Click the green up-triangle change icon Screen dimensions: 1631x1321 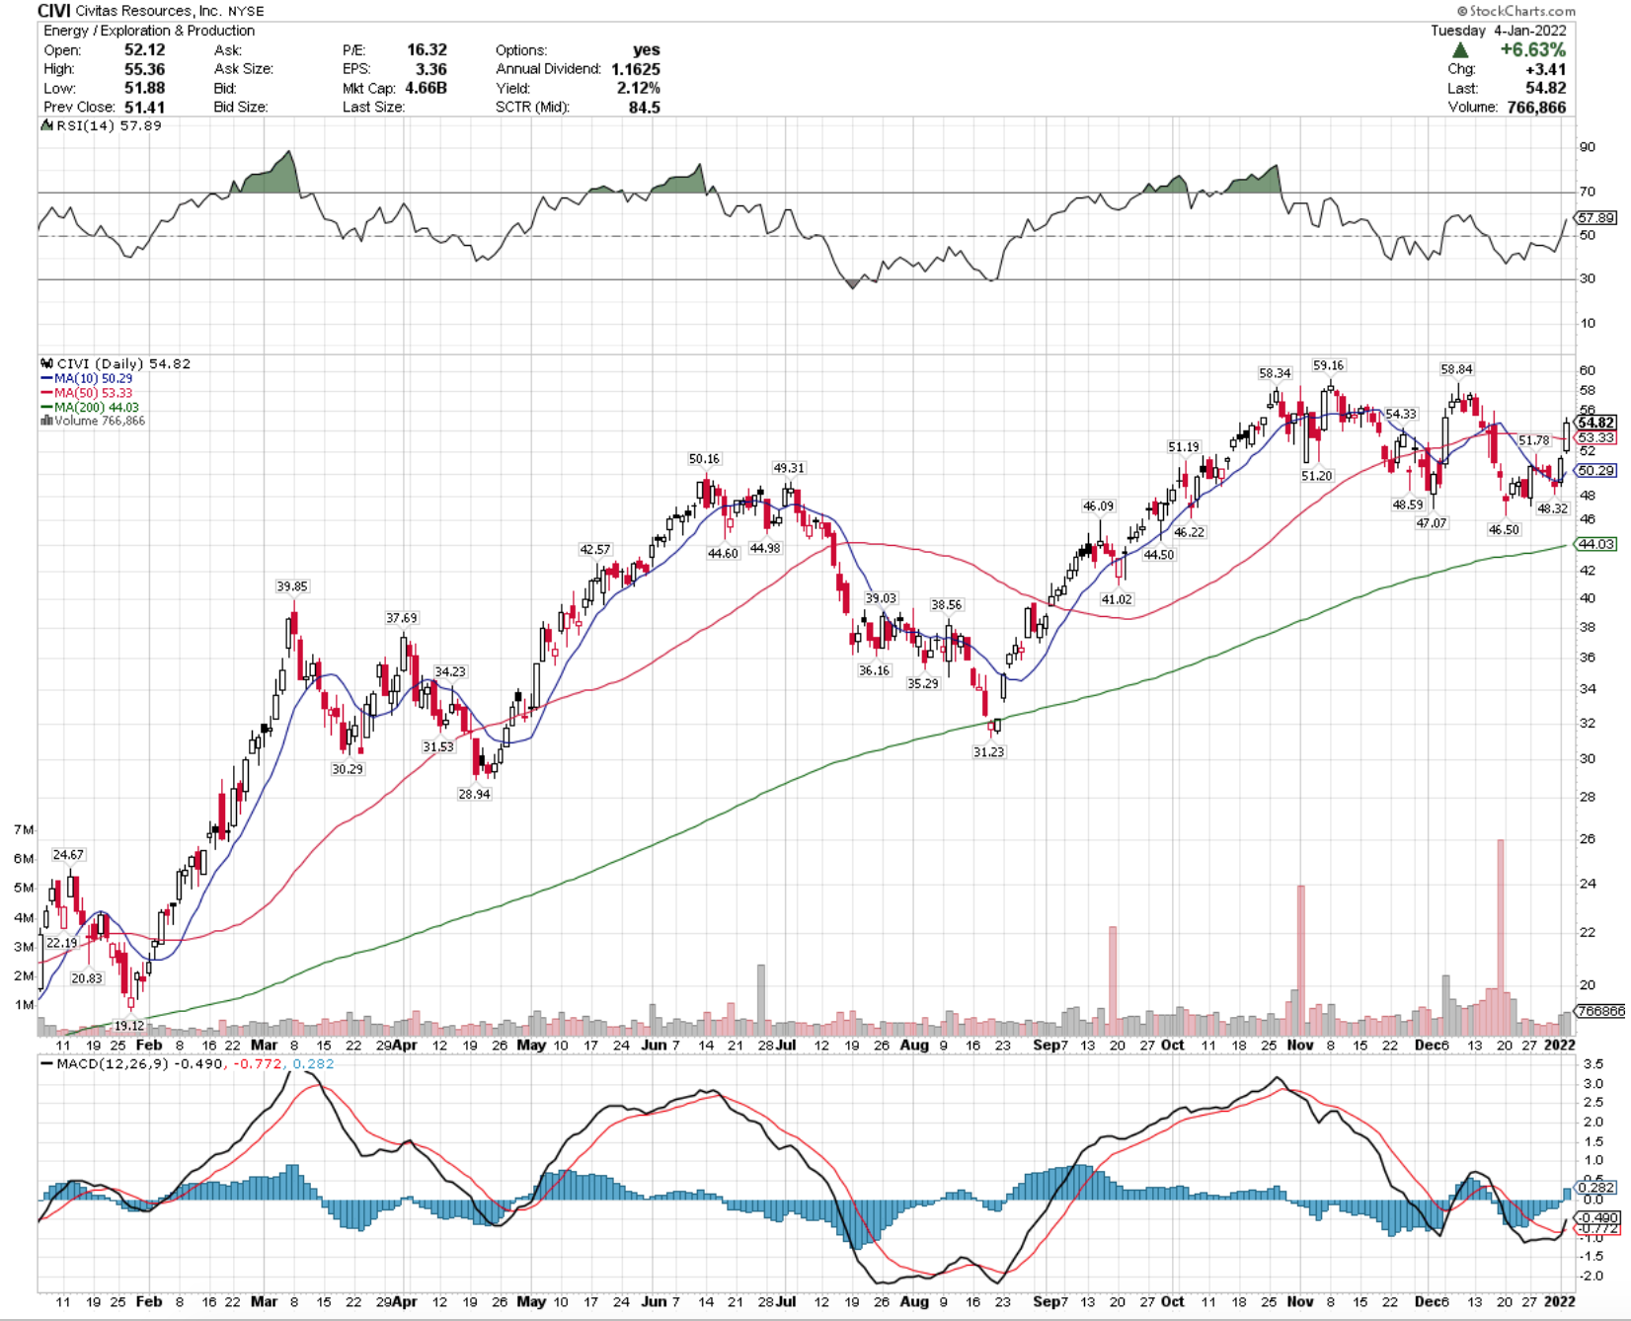point(1460,50)
